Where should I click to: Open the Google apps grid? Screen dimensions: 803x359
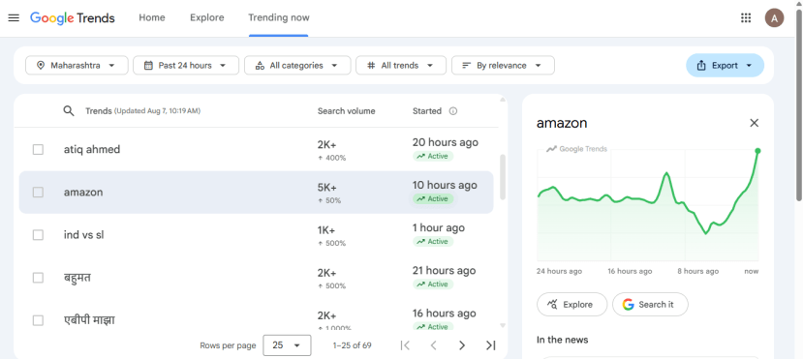click(746, 17)
